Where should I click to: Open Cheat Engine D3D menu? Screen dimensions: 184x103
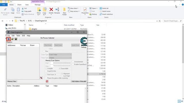tap(23, 35)
